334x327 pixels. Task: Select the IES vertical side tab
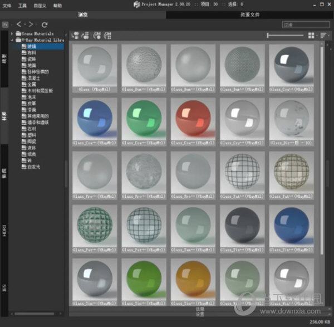coord(4,288)
